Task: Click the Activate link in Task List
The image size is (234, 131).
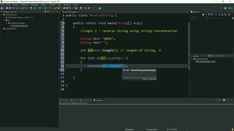Action: pos(218,18)
